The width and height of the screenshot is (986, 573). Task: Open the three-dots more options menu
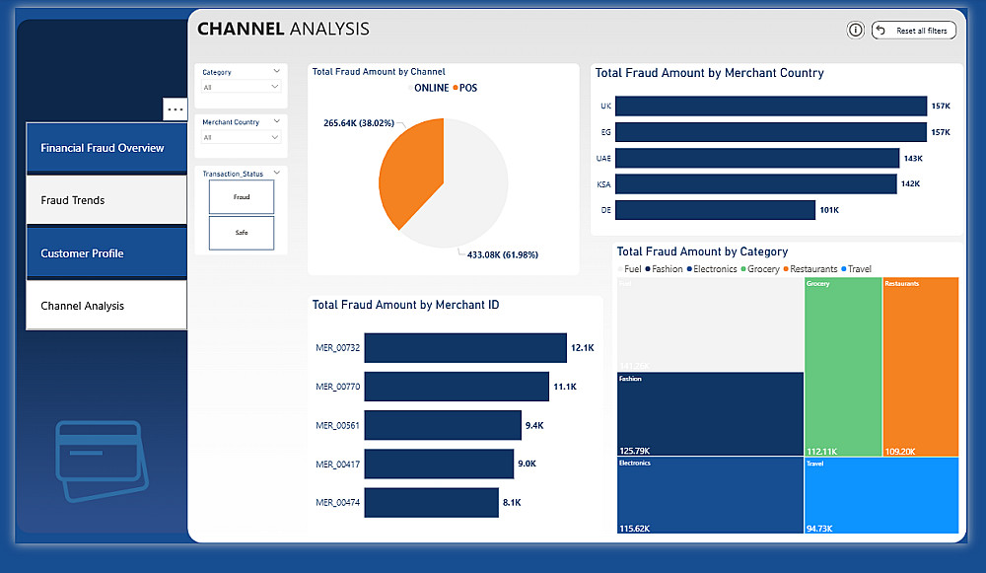[175, 109]
